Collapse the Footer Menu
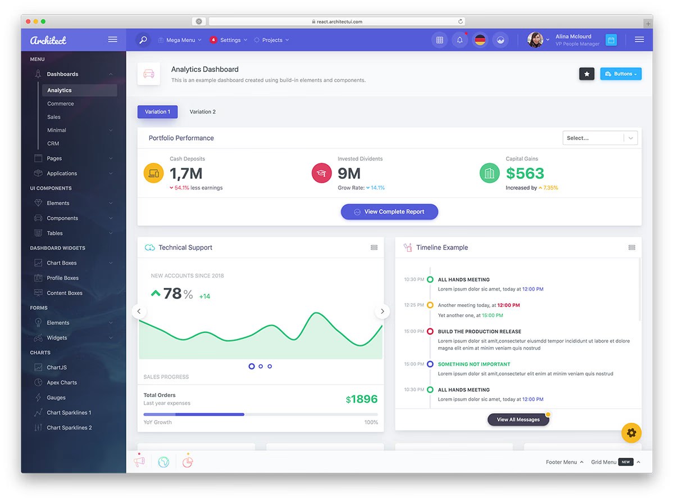This screenshot has height=501, width=674. 564,462
